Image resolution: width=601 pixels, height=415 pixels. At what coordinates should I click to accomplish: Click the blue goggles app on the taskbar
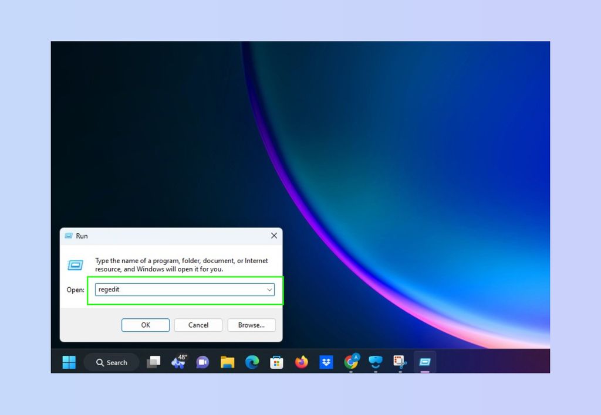click(x=376, y=362)
